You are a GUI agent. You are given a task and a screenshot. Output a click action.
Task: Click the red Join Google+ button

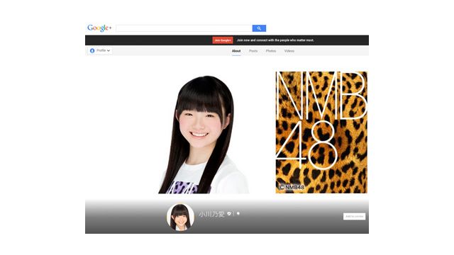[223, 40]
